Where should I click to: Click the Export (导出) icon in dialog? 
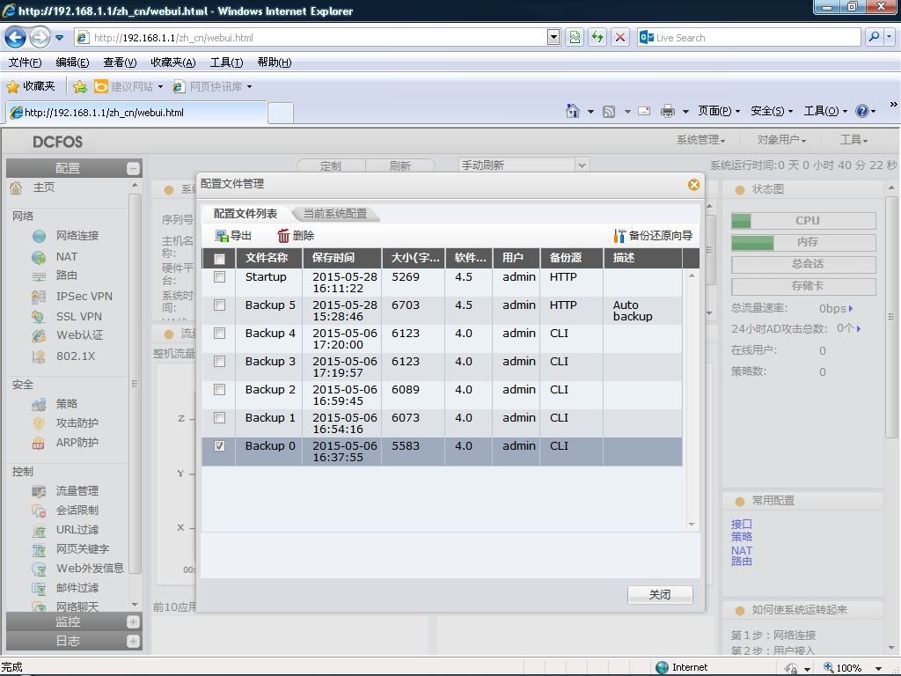[x=222, y=236]
